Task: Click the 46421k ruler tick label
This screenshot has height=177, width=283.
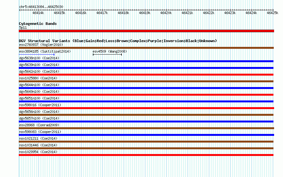Action: pos(187,13)
